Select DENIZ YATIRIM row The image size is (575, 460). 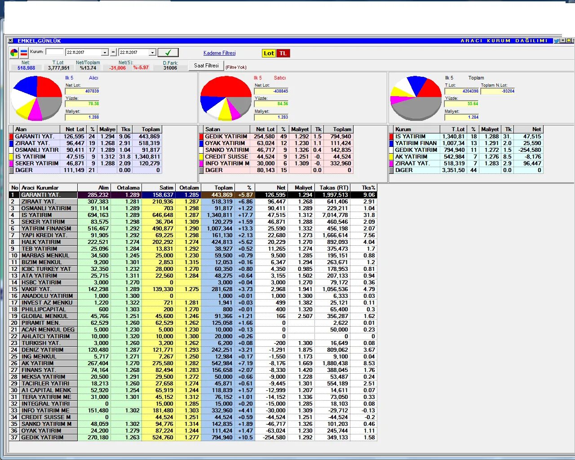(193, 350)
